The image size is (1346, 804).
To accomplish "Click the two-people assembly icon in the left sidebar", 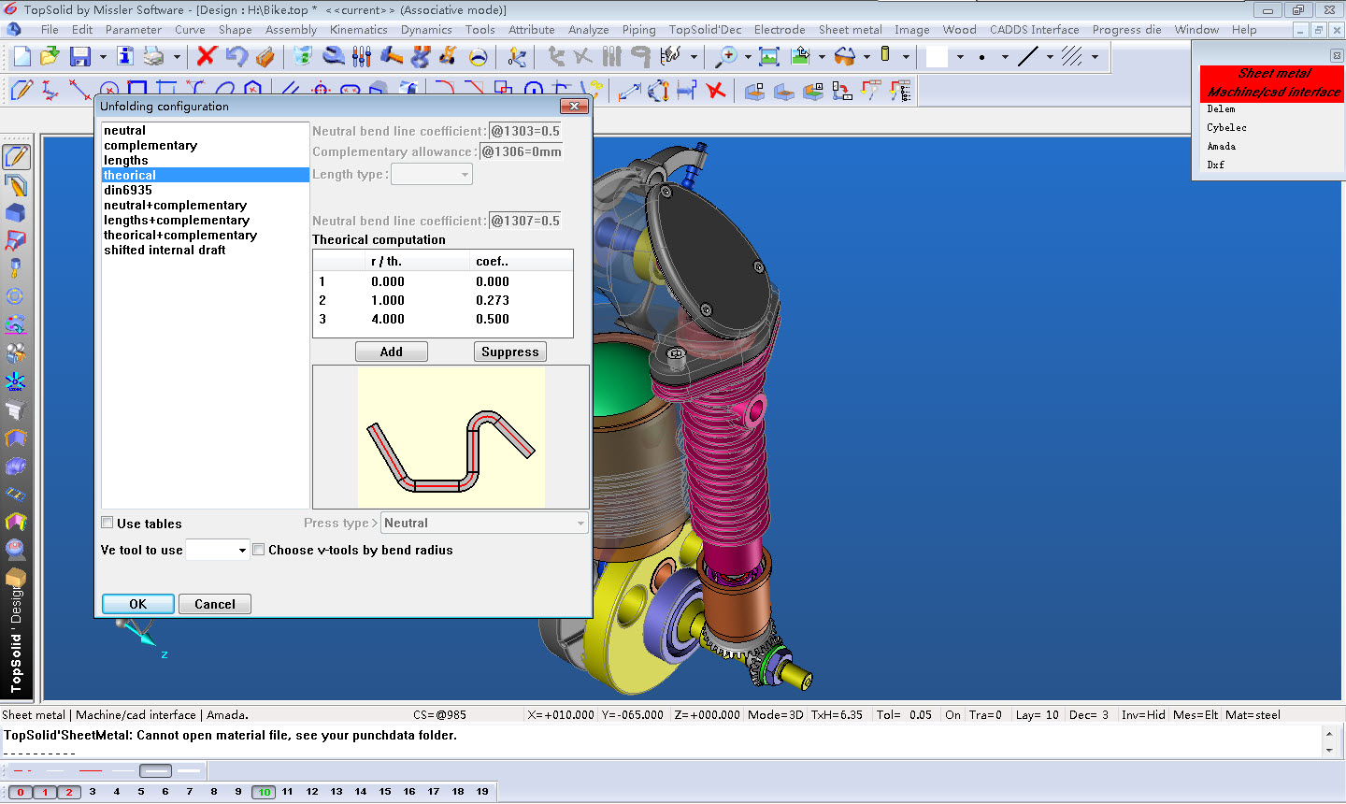I will pos(15,353).
